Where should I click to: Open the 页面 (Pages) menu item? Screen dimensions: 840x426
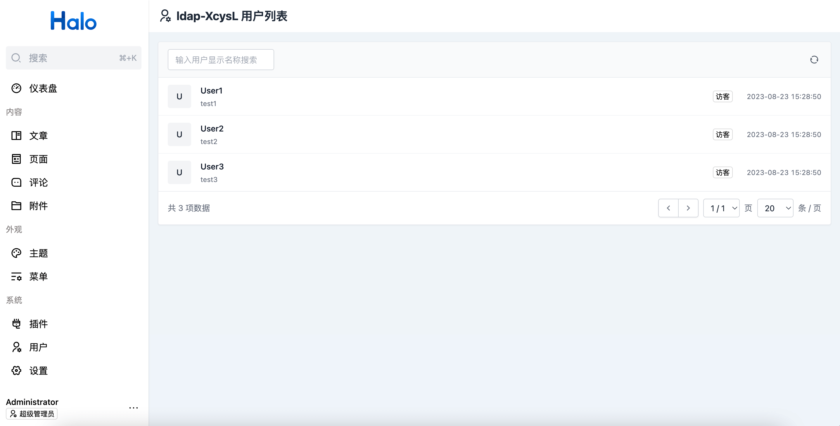[39, 159]
